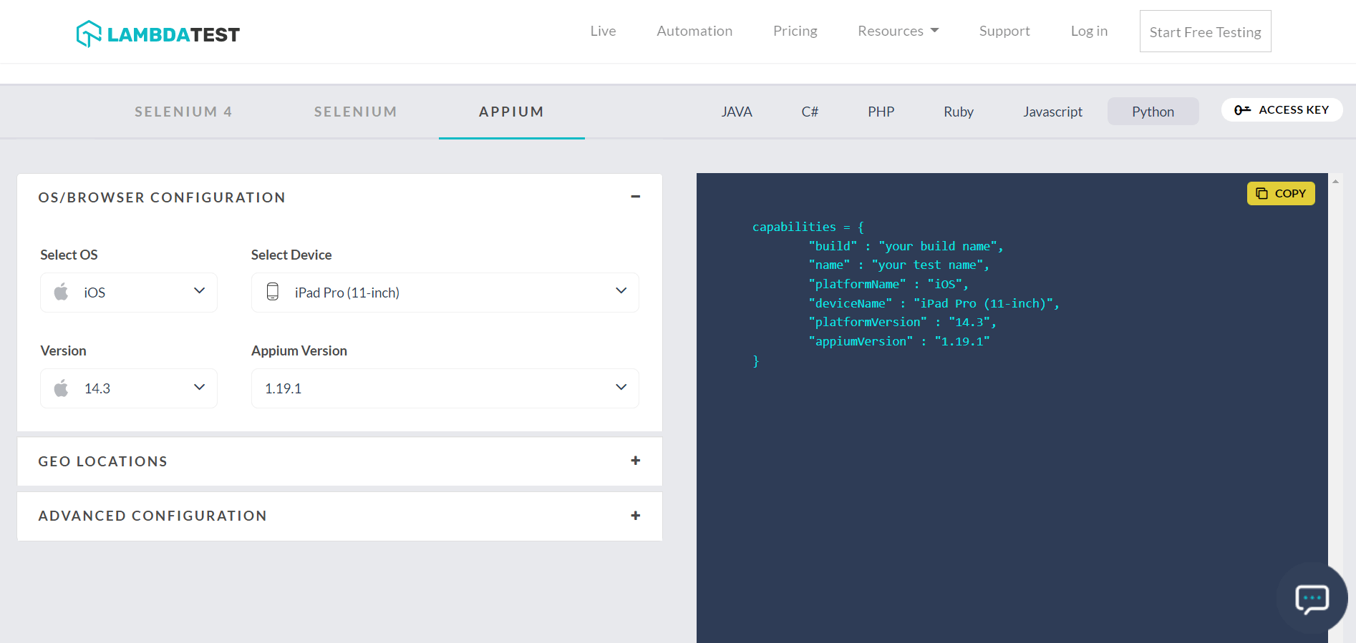This screenshot has width=1356, height=643.
Task: Click the copy icon in COPY button
Action: 1262,193
